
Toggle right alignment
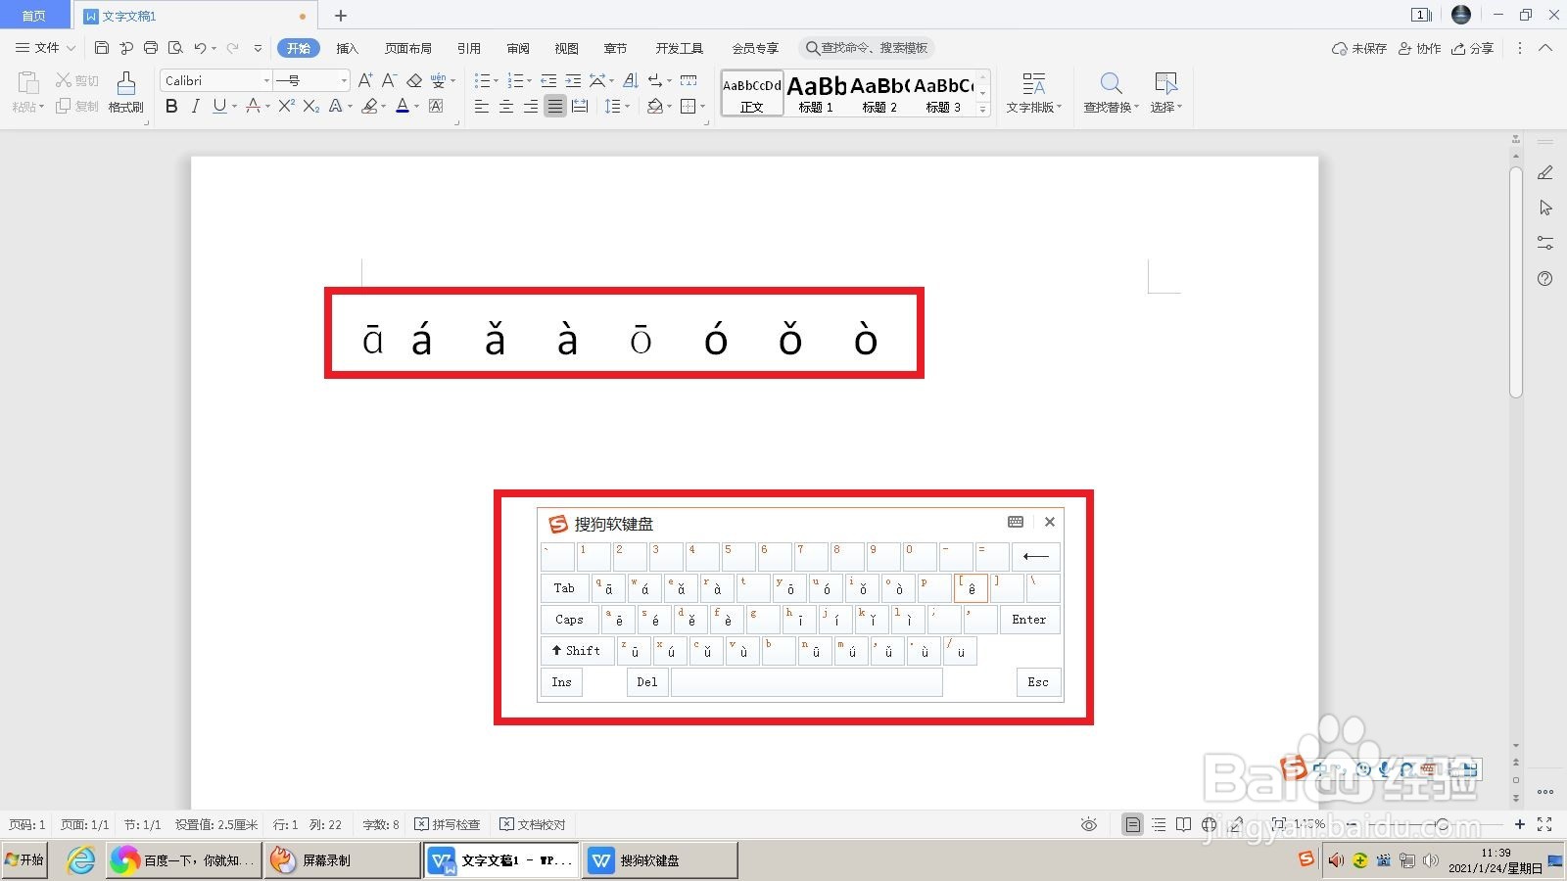pos(531,106)
